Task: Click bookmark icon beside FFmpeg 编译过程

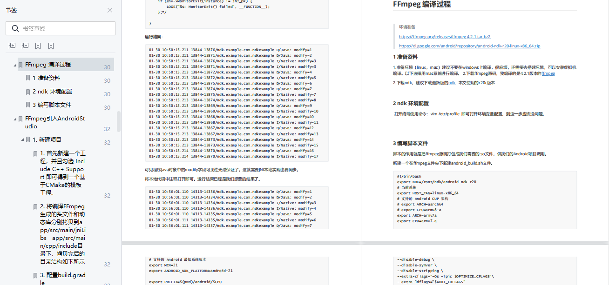Action: 20,65
